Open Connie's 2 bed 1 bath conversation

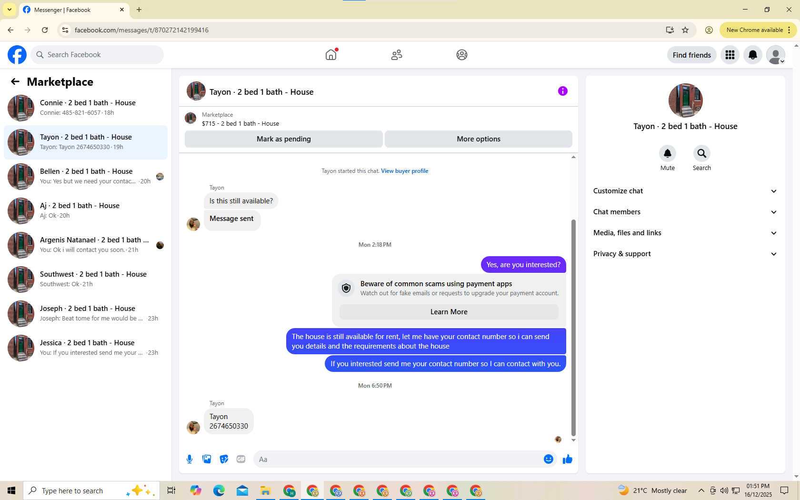tap(86, 108)
